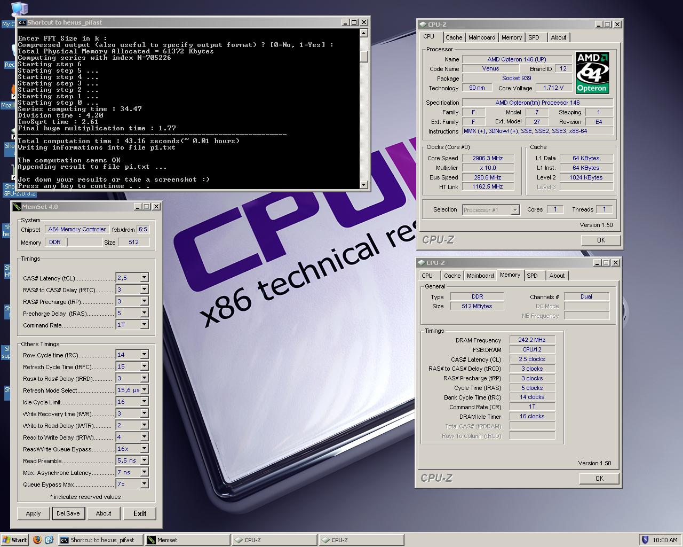Open the Max. Asynchrone Latency dropdown
Viewport: 683px width, 547px height.
tap(144, 472)
